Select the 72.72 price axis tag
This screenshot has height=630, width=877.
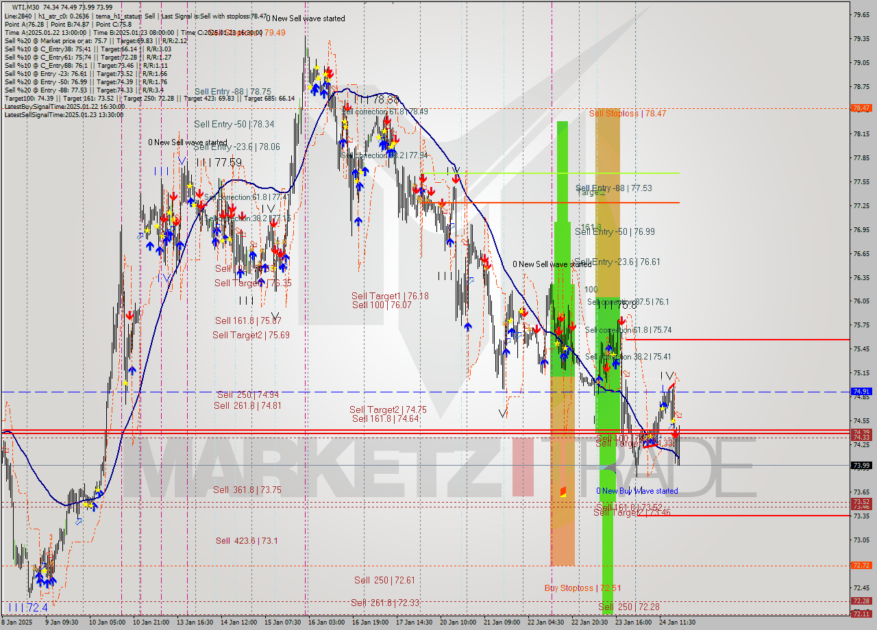tap(861, 566)
